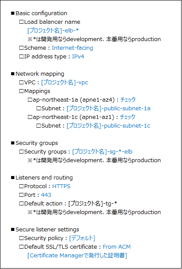Tick the Default action checkbox
This screenshot has height=269, width=182.
click(x=21, y=204)
